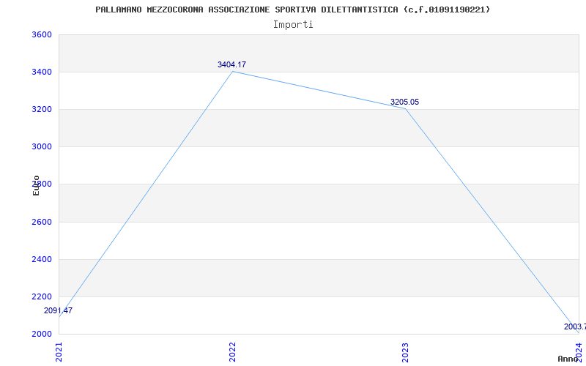Select the 2024 year label
The width and height of the screenshot is (586, 366).
[x=579, y=352]
